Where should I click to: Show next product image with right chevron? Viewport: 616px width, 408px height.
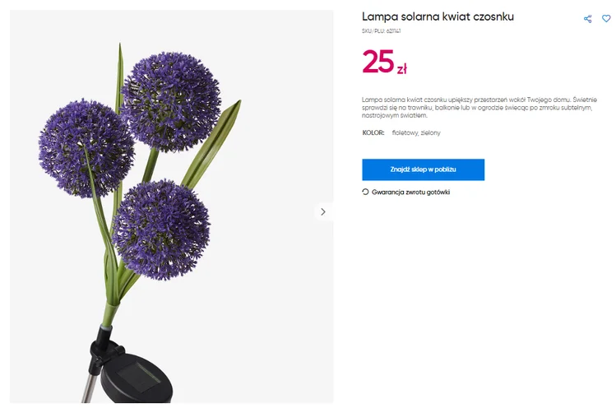pyautogui.click(x=322, y=211)
